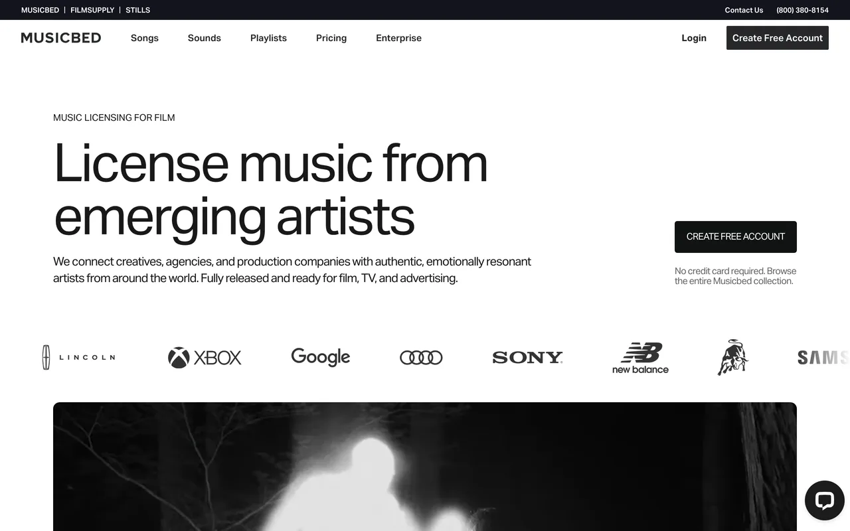The width and height of the screenshot is (850, 531).
Task: Click the MUSIC LICENSING FOR FILM label
Action: [x=114, y=117]
